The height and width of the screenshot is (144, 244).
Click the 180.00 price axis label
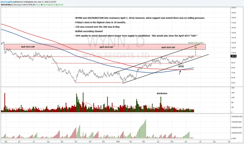point(234,18)
